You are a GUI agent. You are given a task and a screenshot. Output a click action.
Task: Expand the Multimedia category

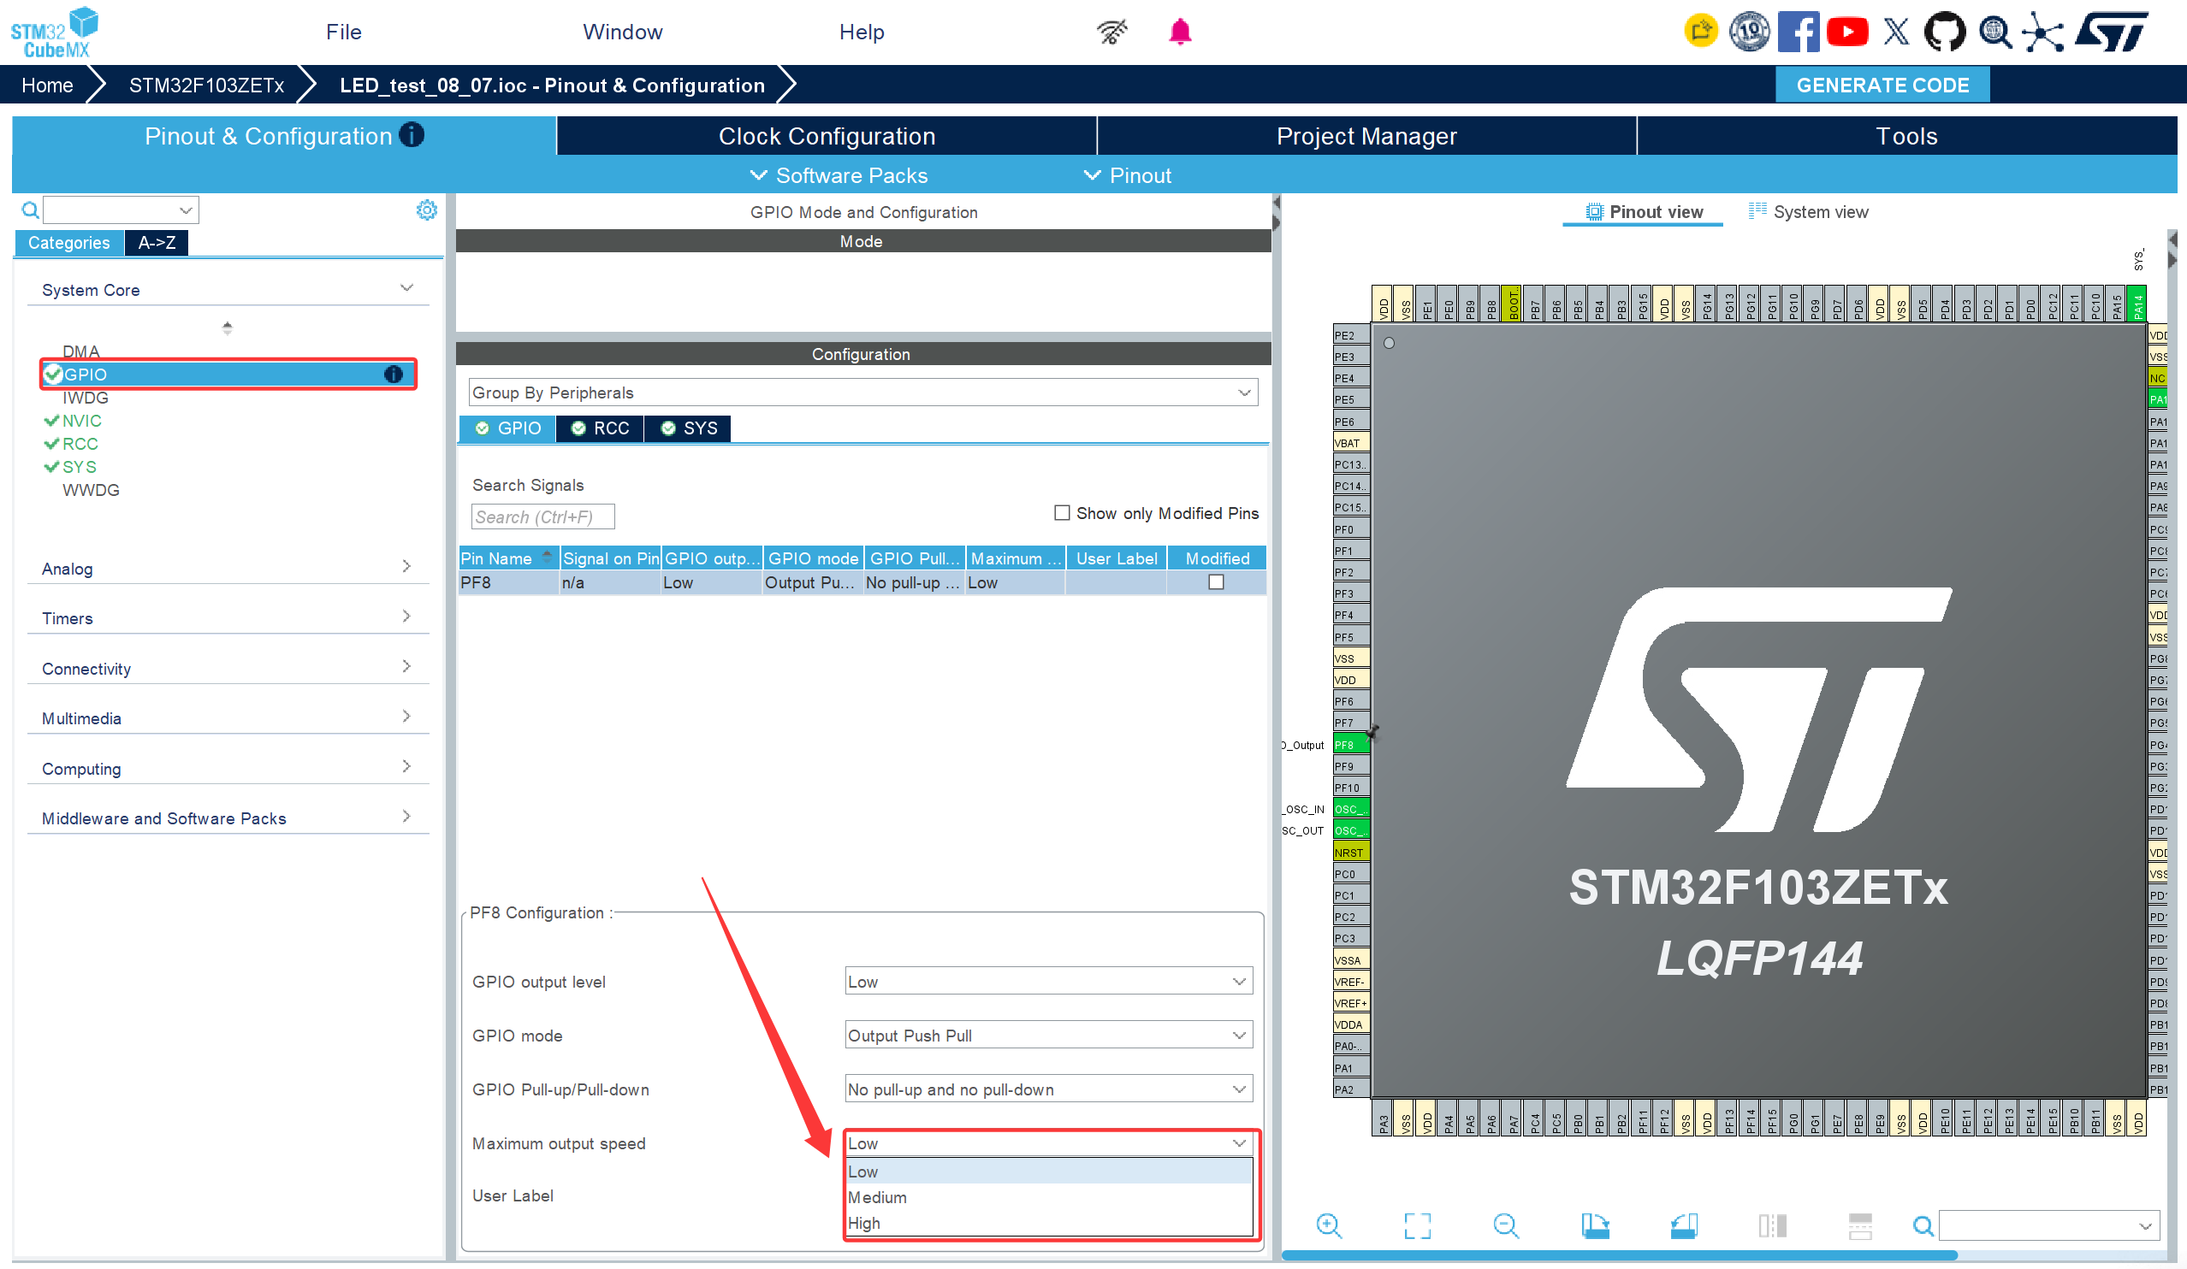pyautogui.click(x=406, y=717)
